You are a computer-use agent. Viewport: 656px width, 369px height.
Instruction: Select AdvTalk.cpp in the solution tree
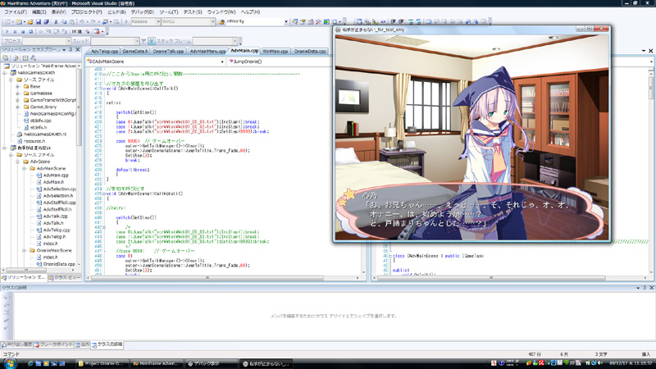pos(52,216)
